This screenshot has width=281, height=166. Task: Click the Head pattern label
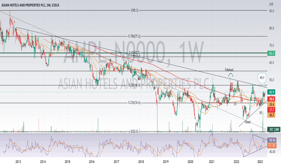click(x=248, y=122)
